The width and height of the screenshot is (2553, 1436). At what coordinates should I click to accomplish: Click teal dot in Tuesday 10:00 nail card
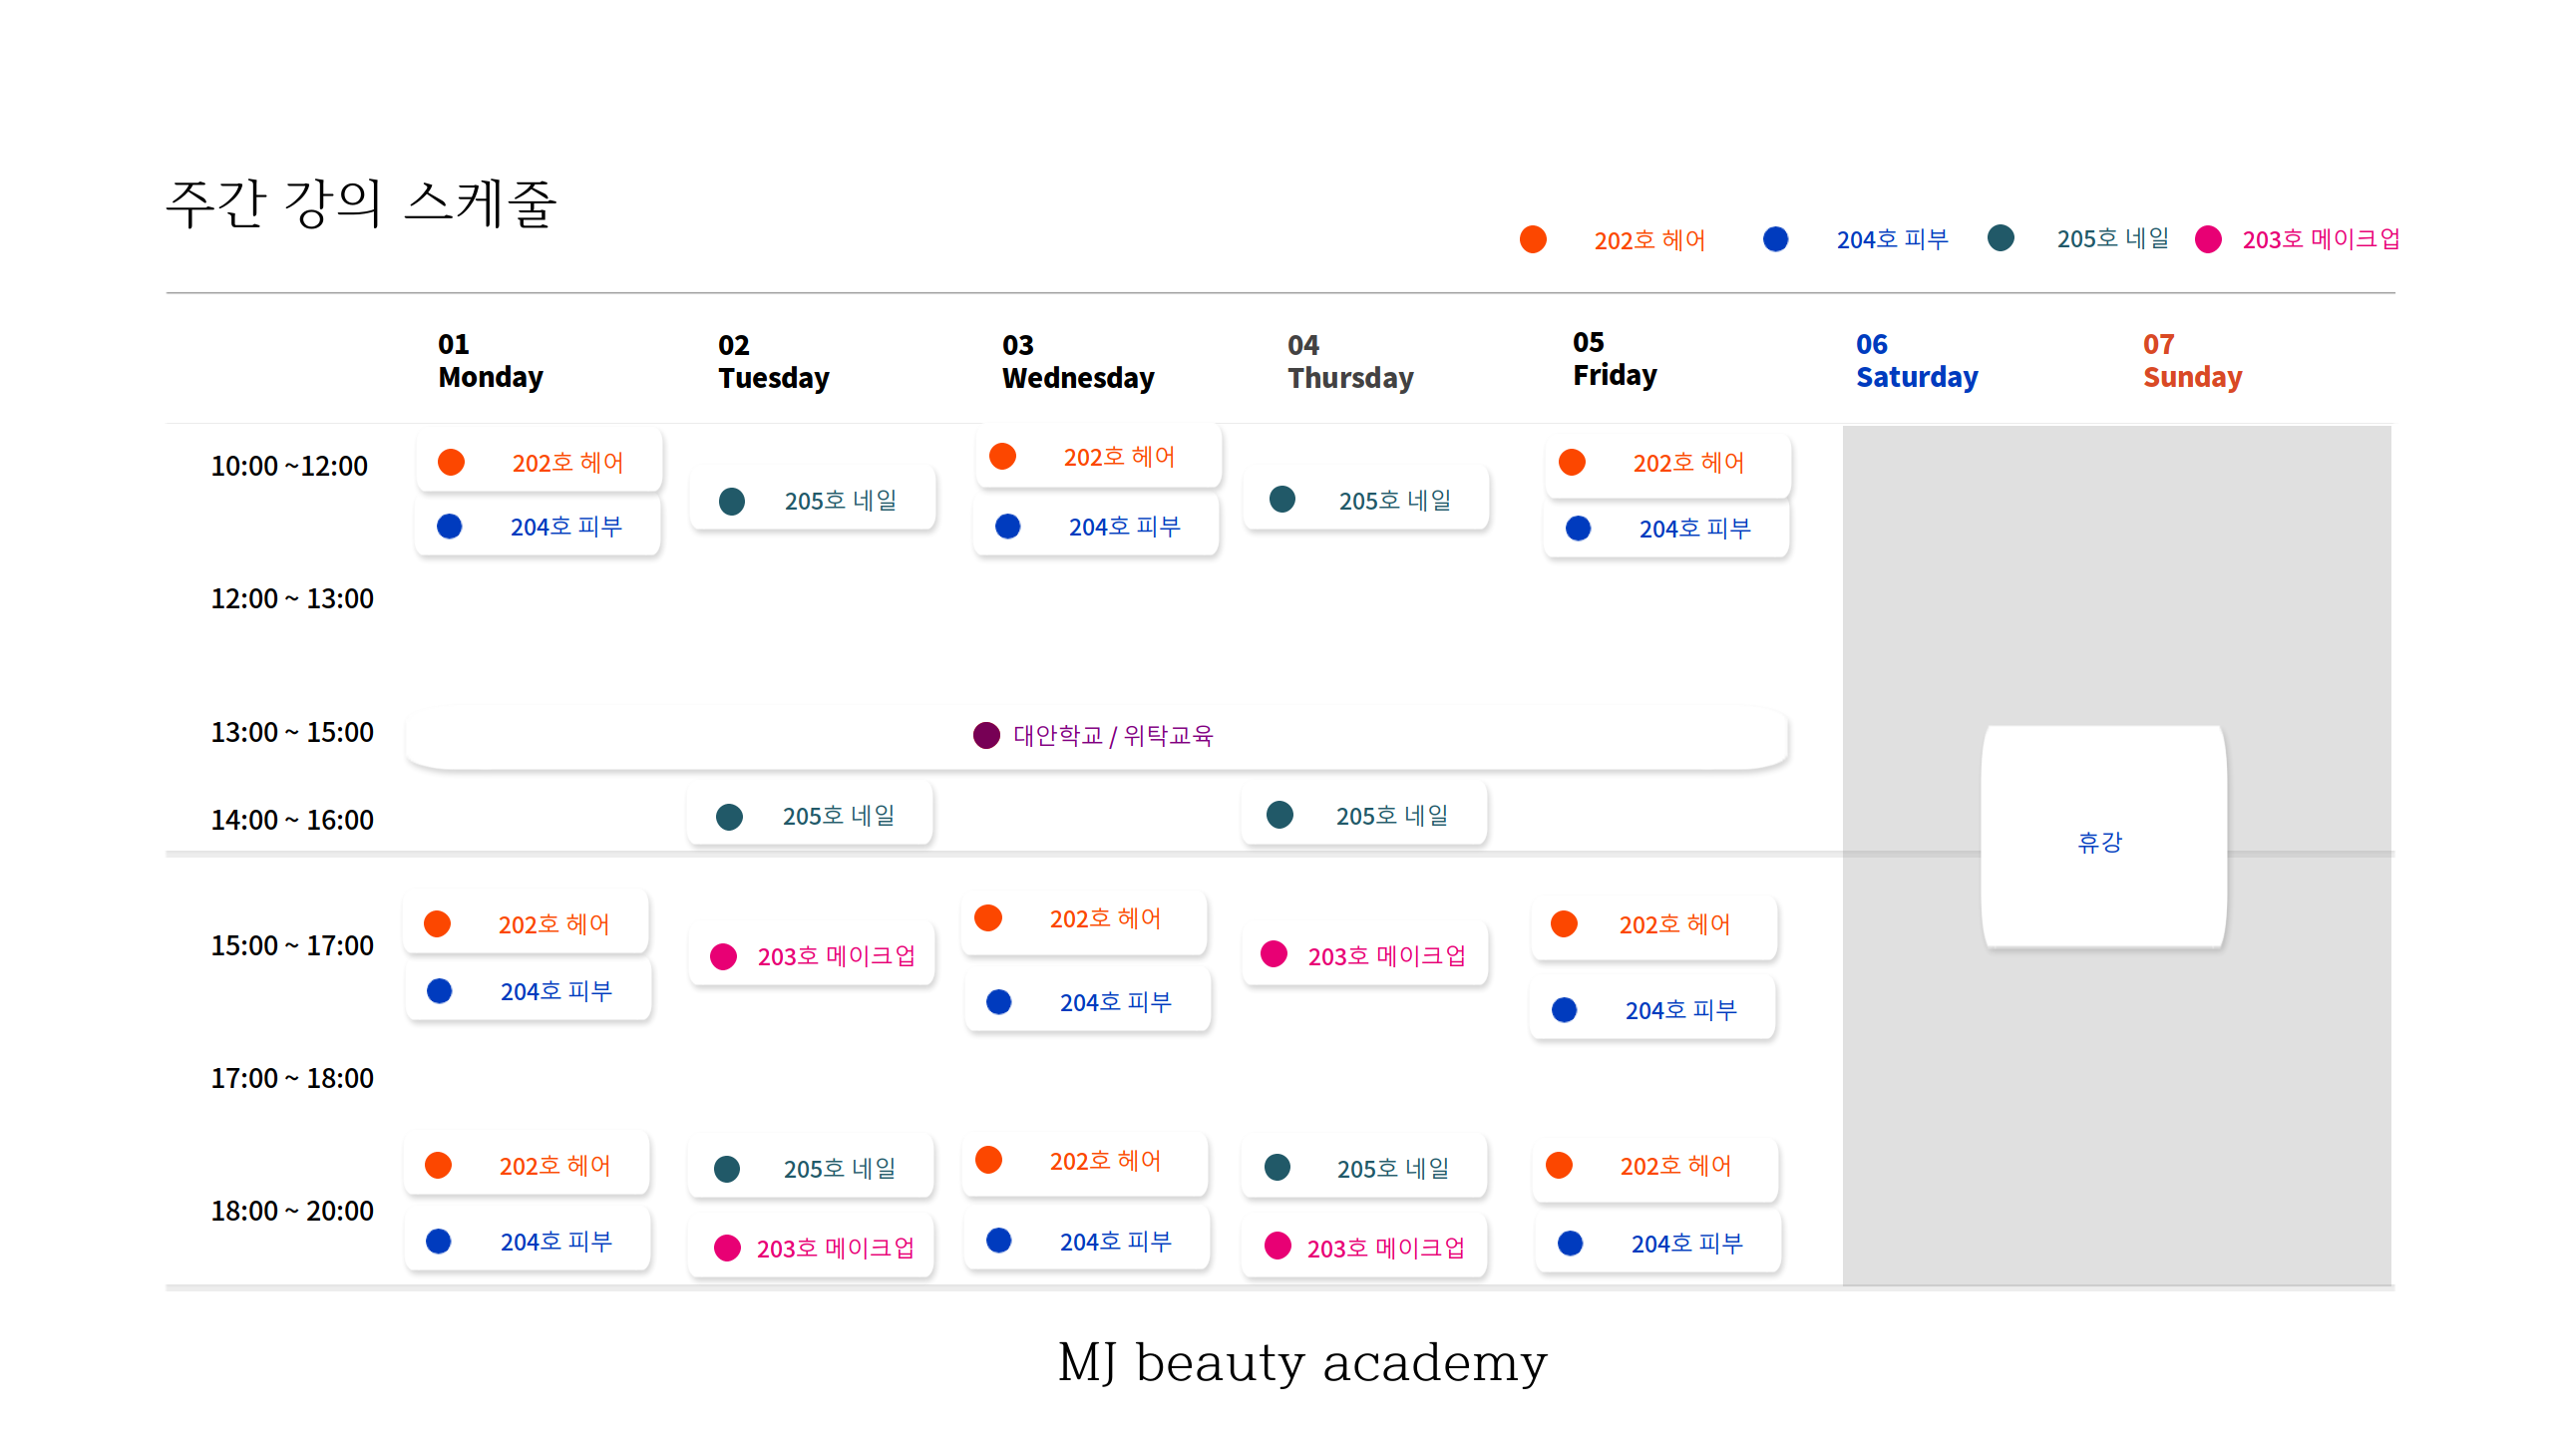coord(732,501)
